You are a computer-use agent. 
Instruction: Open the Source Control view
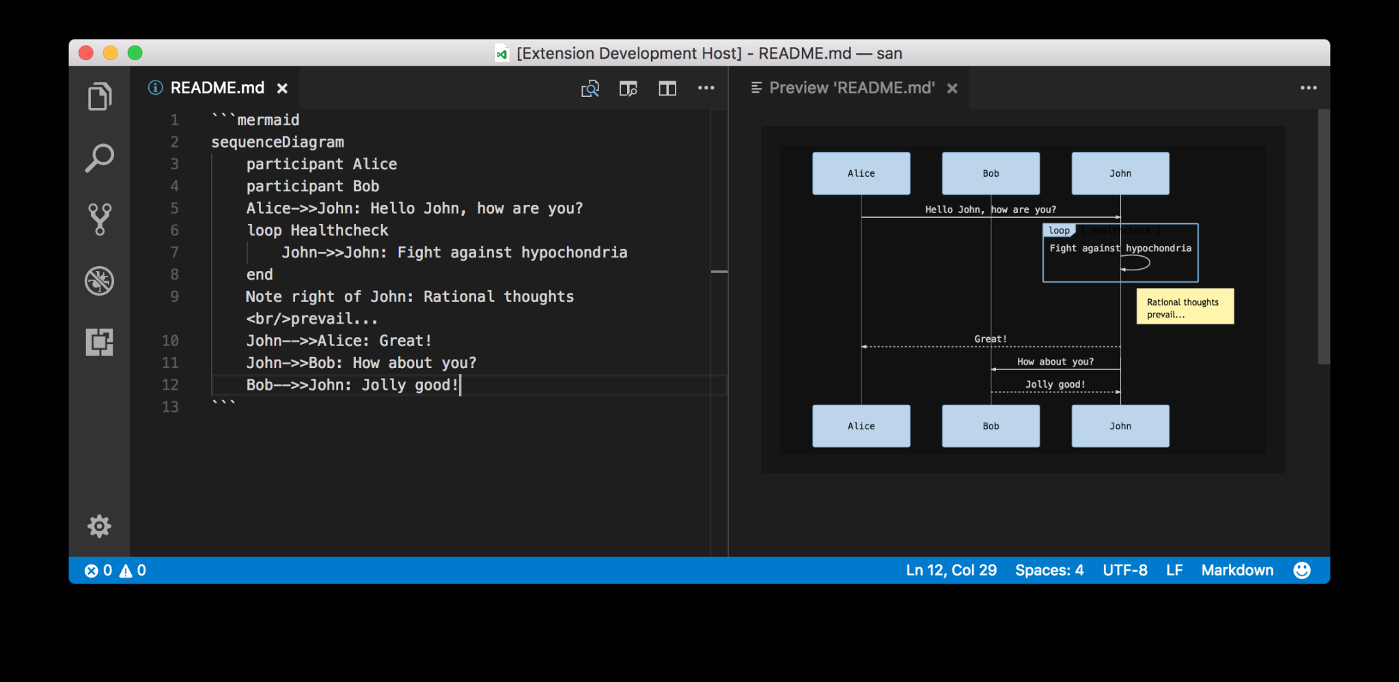tap(100, 218)
